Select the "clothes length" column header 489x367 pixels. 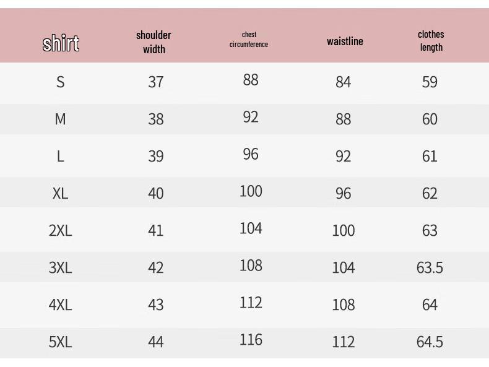pos(431,41)
